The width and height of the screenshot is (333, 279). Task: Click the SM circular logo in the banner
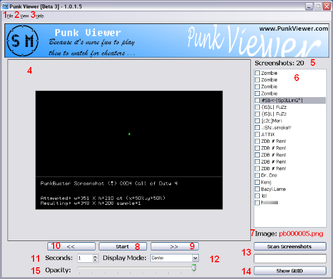(x=22, y=41)
